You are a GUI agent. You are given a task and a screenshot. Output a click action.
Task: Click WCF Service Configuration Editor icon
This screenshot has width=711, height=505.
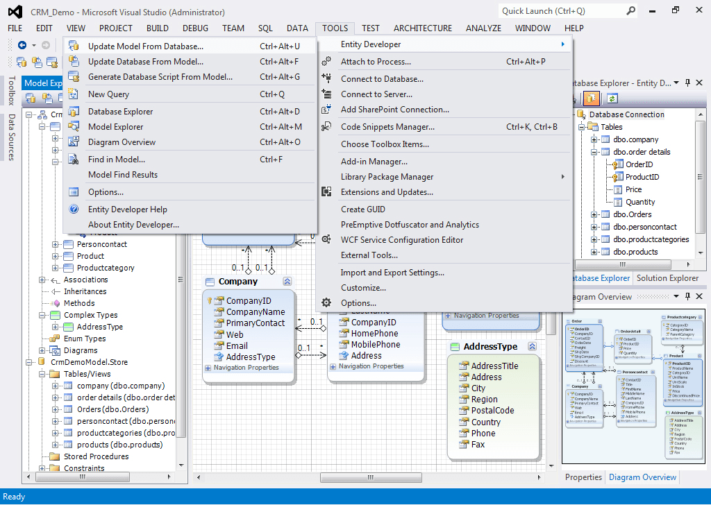coord(326,239)
